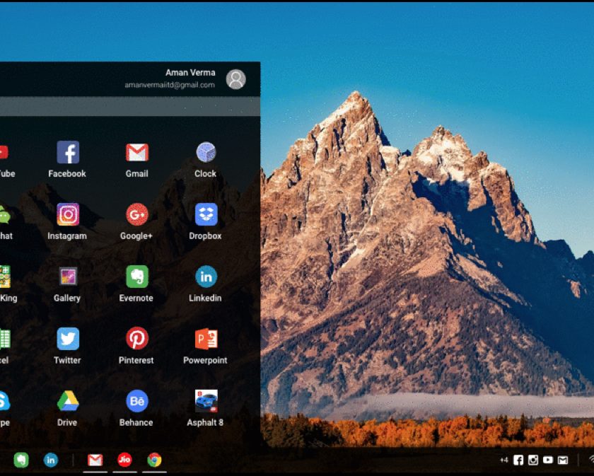Open the Gallery app
Image resolution: width=594 pixels, height=476 pixels.
[x=68, y=277]
